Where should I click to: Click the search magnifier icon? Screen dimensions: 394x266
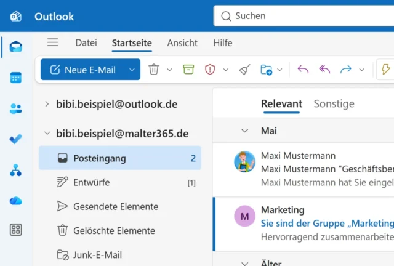226,17
